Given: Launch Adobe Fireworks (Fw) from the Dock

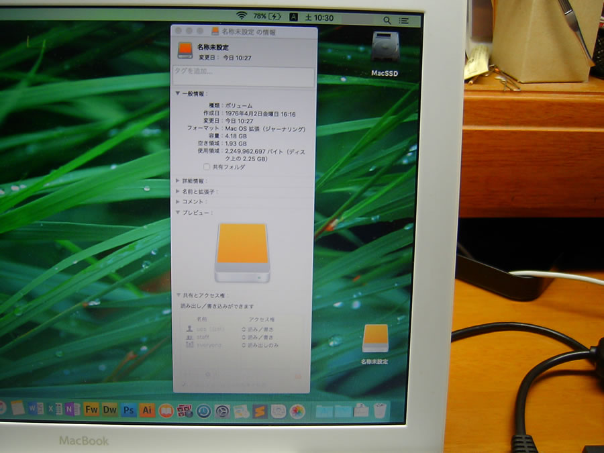Looking at the screenshot, I should tap(91, 409).
